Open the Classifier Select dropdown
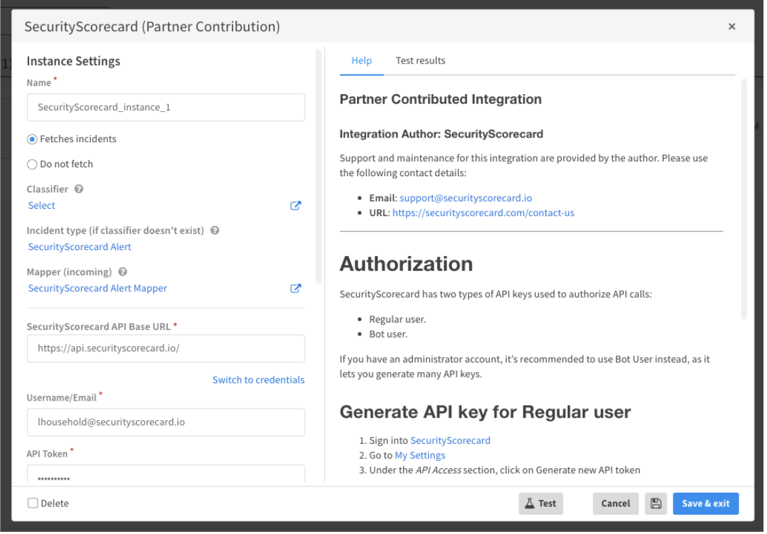Screen dimensions: 767x534 (x=41, y=207)
